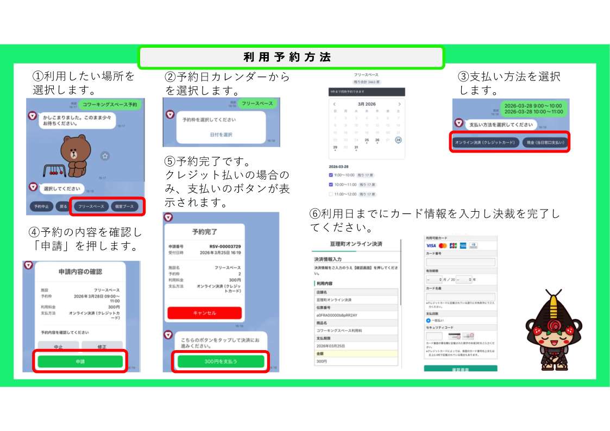
Task: Select the JCB card icon
Action: (453, 246)
